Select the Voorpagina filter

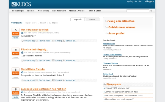(17, 23)
